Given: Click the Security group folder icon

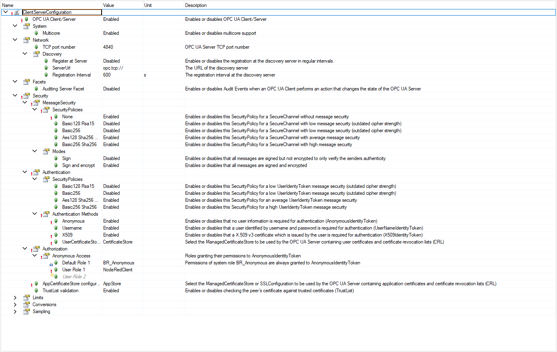Looking at the screenshot, I should 27,96.
